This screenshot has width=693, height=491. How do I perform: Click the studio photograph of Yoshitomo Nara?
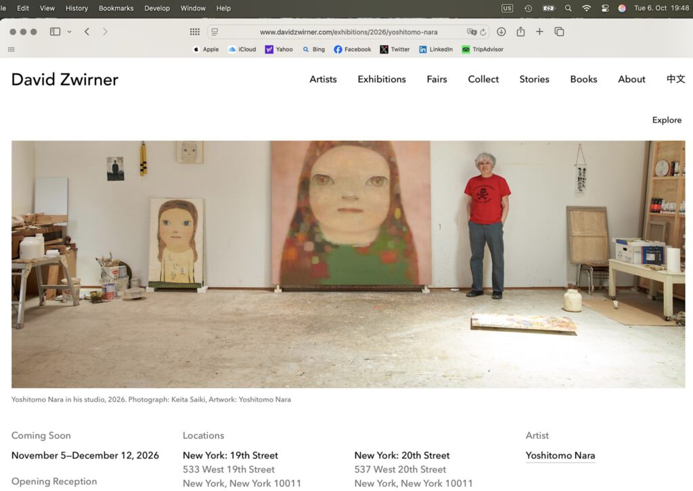coord(349,265)
